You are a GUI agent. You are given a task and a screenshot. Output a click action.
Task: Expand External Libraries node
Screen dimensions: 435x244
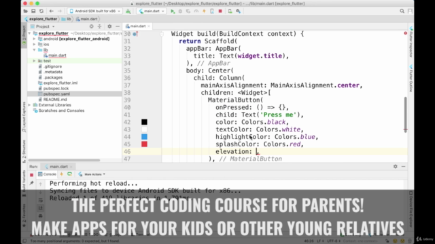coord(29,105)
